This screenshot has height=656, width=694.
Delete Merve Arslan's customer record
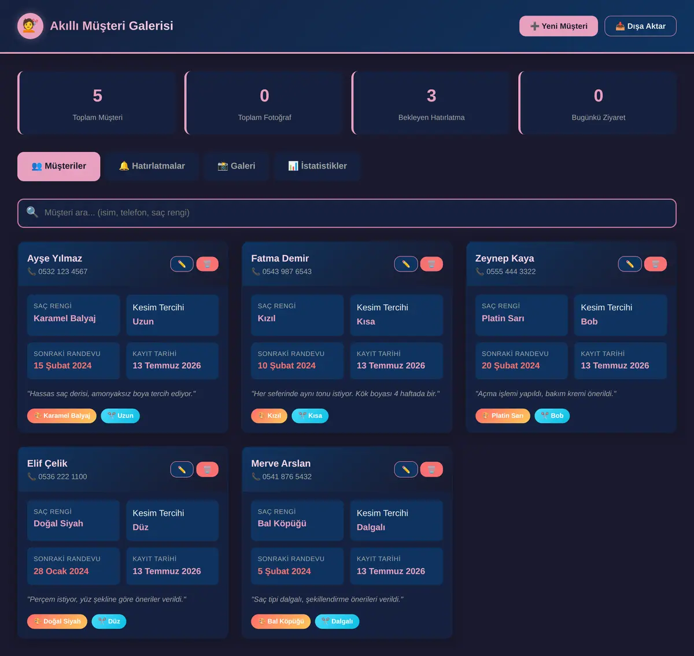(x=431, y=470)
